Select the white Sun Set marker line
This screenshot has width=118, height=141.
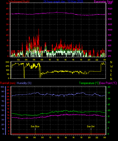click(x=91, y=129)
